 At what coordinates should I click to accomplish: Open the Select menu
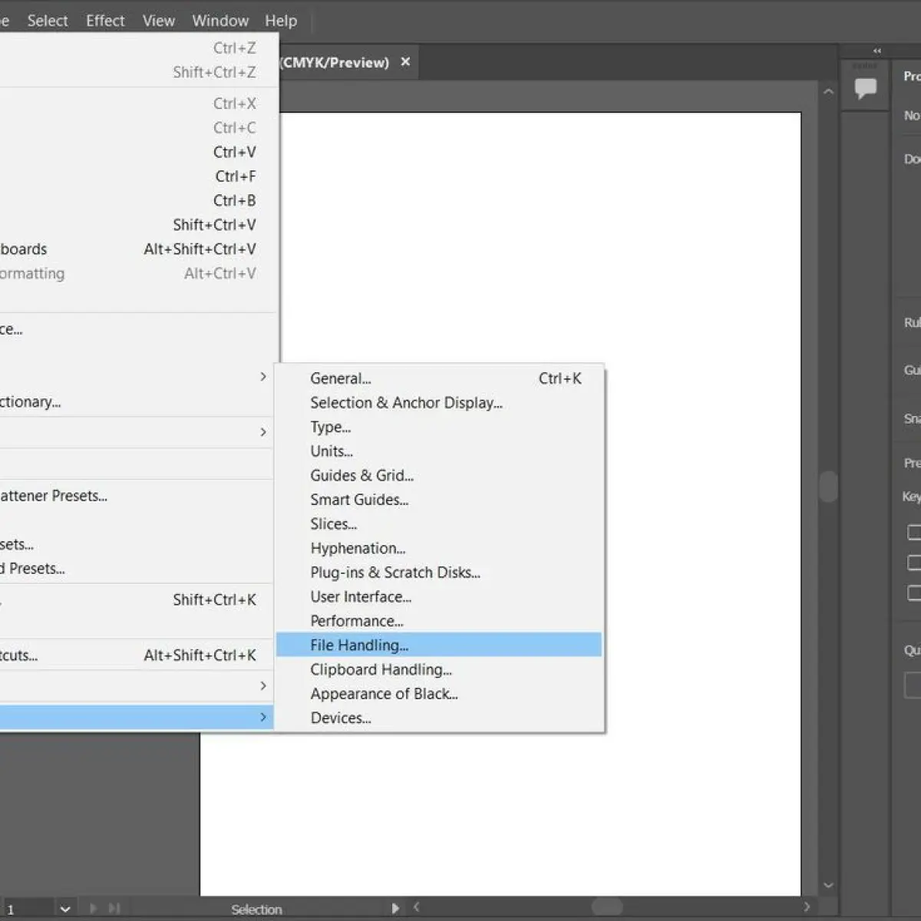[x=48, y=21]
